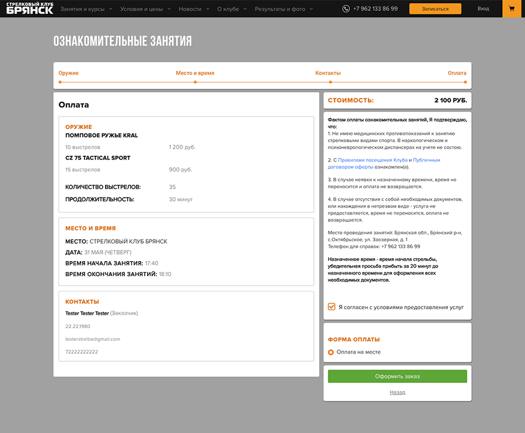The width and height of the screenshot is (525, 433).
Task: Open the О клубе menu
Action: [232, 9]
